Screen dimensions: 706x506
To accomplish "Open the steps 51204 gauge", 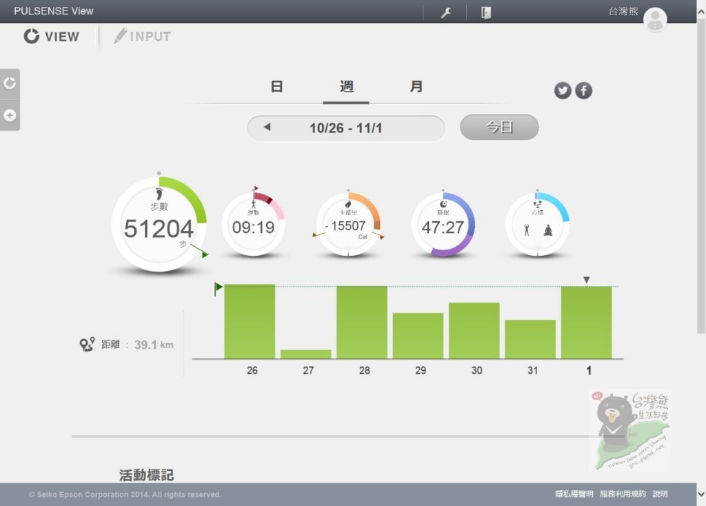I will tap(159, 224).
